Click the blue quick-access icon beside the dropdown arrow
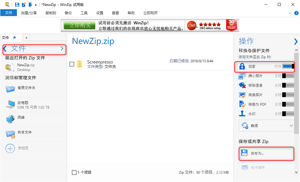 tap(30, 4)
